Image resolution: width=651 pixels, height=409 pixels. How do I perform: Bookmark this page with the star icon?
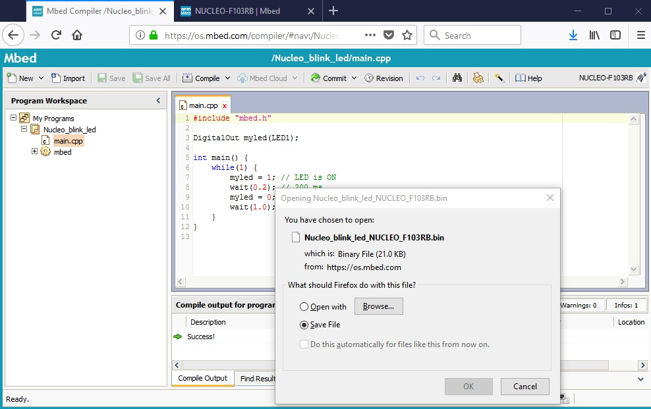click(407, 35)
